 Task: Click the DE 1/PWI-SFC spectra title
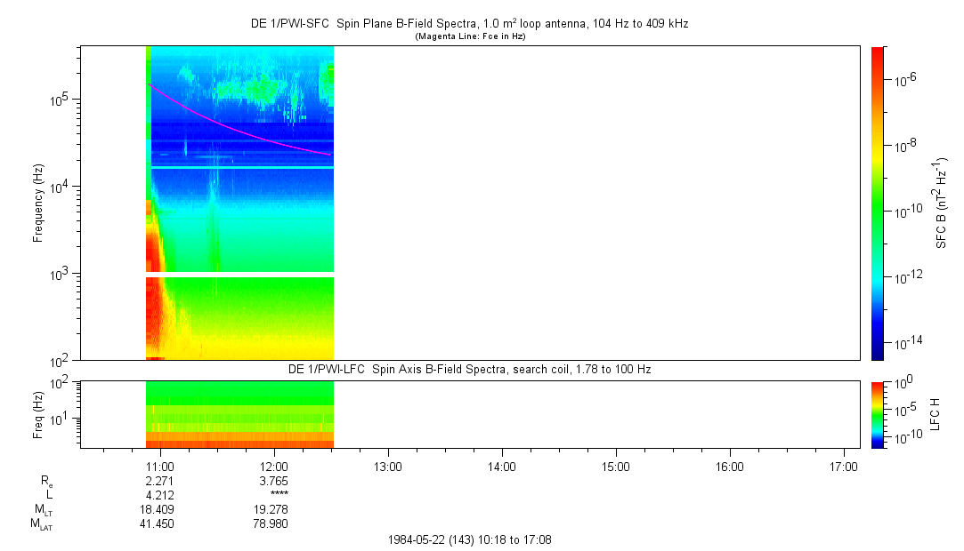tap(469, 24)
